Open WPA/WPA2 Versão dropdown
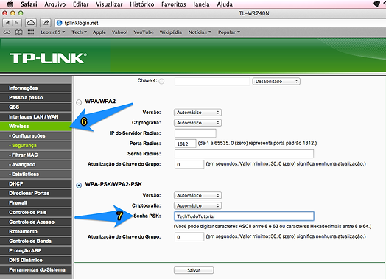386x279 pixels. pos(197,113)
